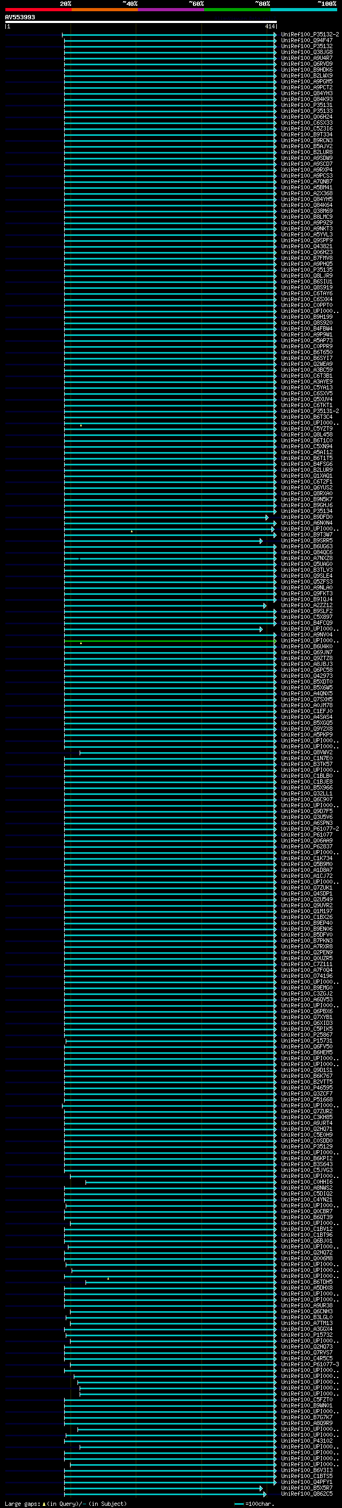Select the UniRef100_A7QNB7 label
This screenshot has width=342, height=1508.
307,181
